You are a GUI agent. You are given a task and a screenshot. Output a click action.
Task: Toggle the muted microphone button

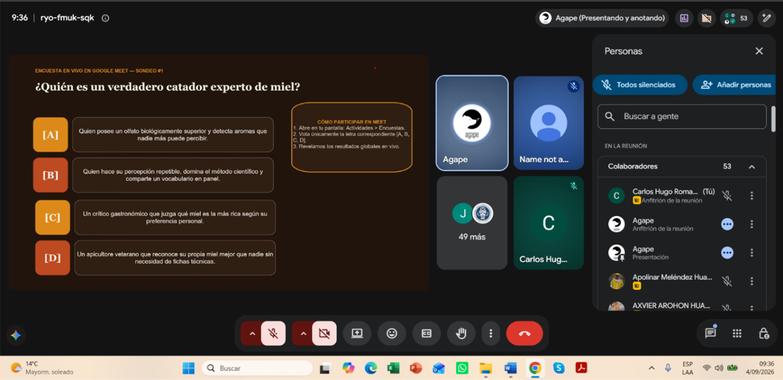coord(273,334)
